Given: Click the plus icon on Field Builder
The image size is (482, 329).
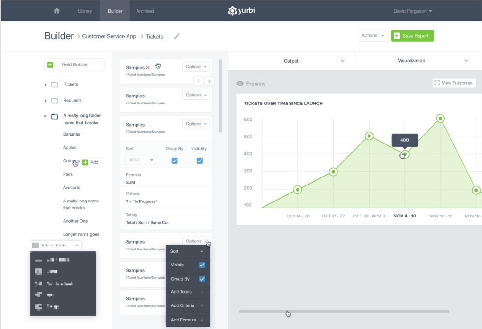Looking at the screenshot, I should (50, 64).
